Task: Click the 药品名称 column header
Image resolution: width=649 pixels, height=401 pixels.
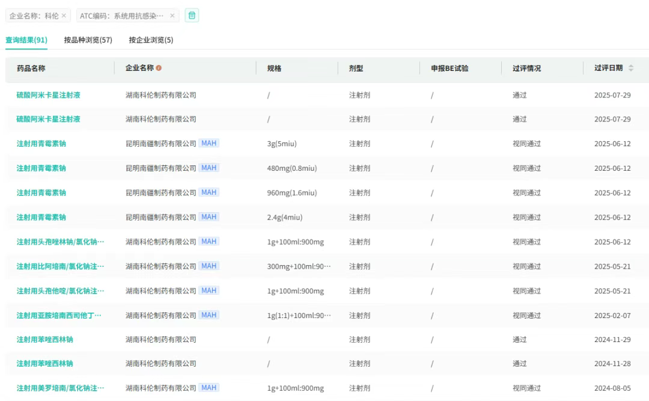Action: (31, 69)
